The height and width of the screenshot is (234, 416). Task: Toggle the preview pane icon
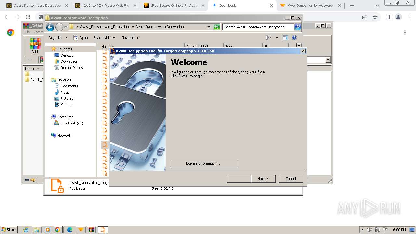point(285,38)
